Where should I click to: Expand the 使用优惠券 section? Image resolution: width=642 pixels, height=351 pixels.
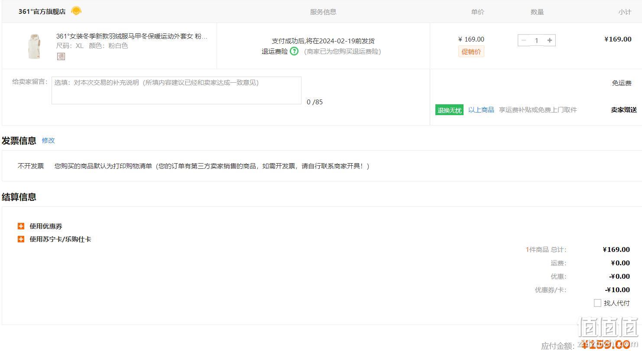click(21, 226)
